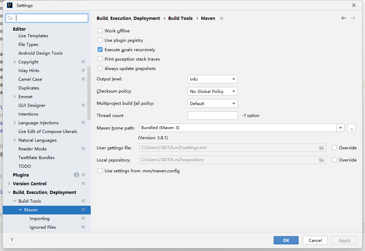This screenshot has height=251, width=365.
Task: Open Android Design Tools settings
Action: tap(41, 53)
